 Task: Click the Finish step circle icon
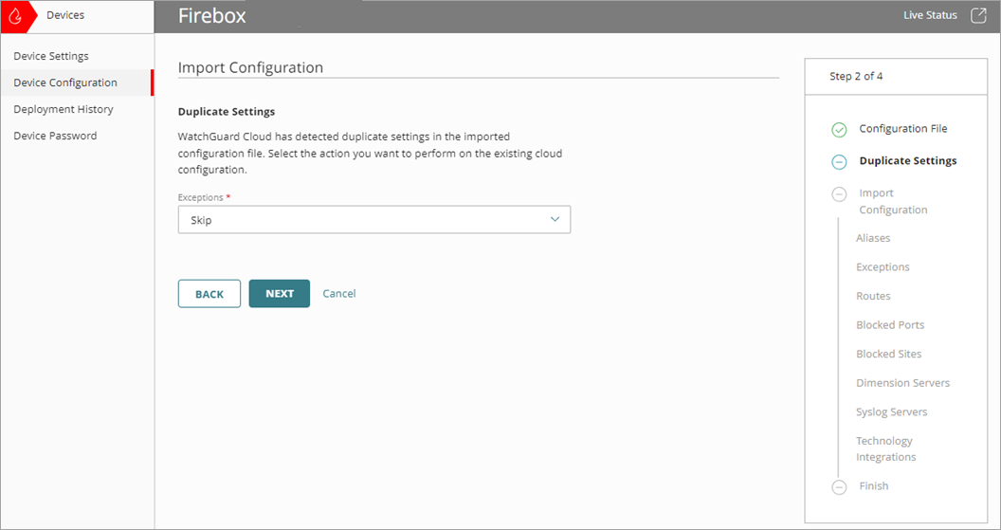839,486
